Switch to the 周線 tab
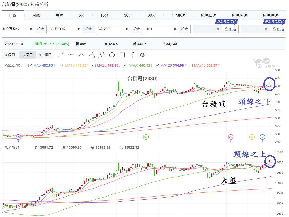Image resolution: width=289 pixels, height=217 pixels. click(x=36, y=15)
